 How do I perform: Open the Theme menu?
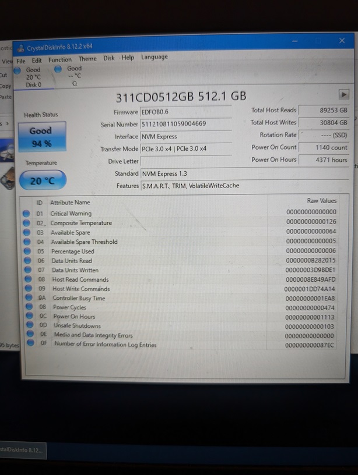87,59
